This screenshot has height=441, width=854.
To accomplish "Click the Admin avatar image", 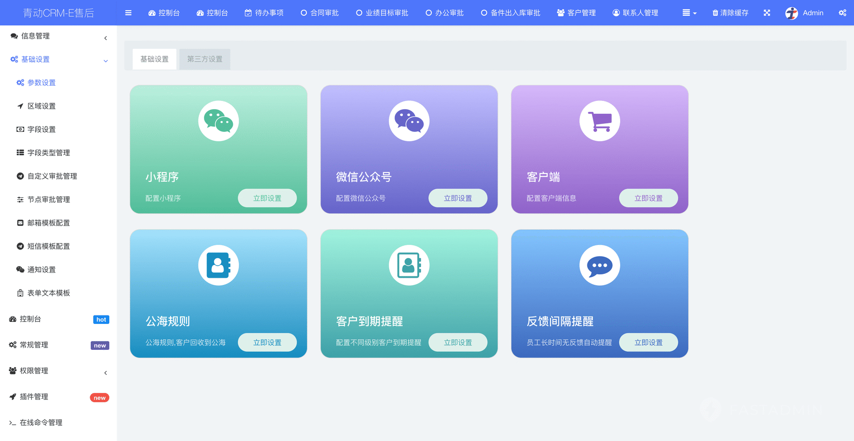I will tap(791, 13).
